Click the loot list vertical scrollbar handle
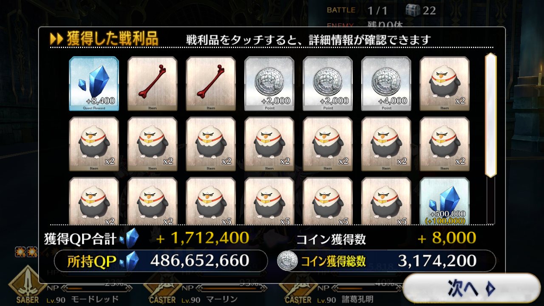The width and height of the screenshot is (544, 306). point(491,115)
